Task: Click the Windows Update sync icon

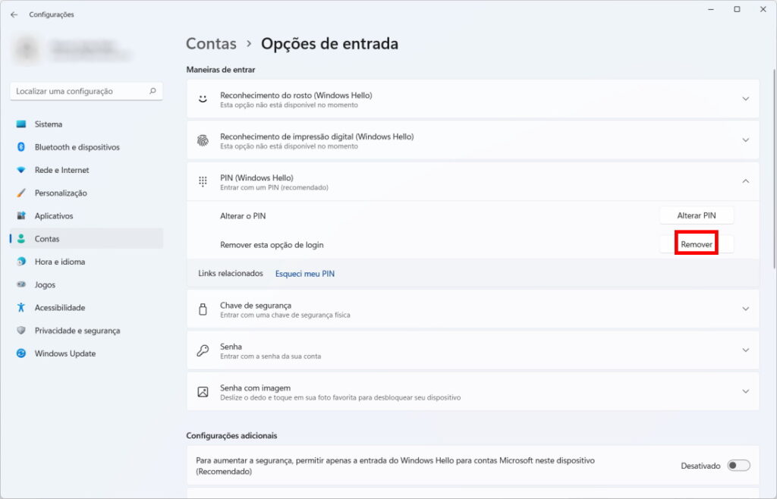Action: pyautogui.click(x=20, y=353)
